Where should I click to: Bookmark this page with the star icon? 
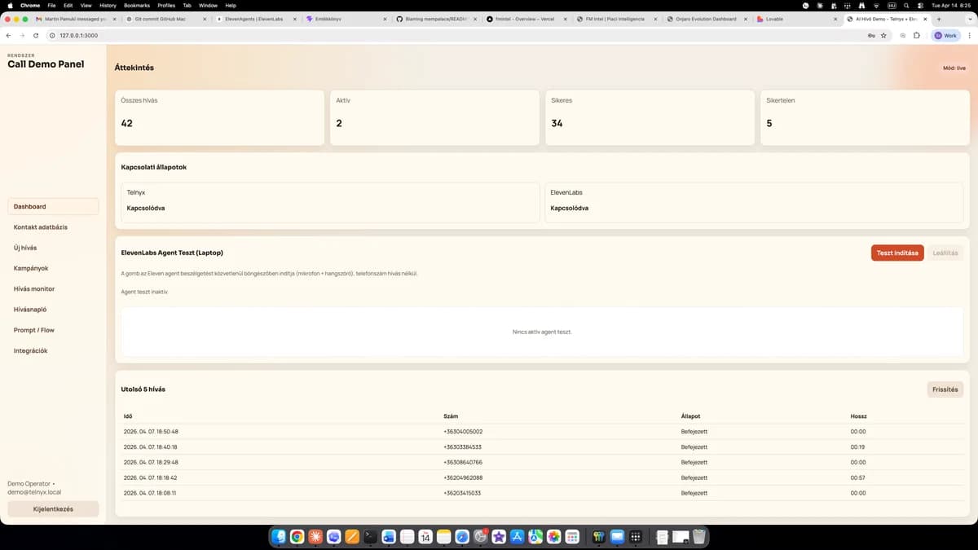[x=883, y=36]
